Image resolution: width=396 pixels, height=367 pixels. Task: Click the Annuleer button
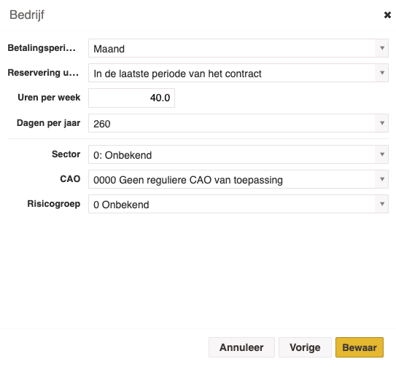click(241, 347)
